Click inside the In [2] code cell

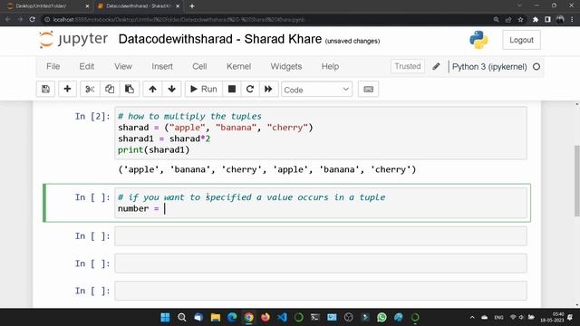coord(321,133)
